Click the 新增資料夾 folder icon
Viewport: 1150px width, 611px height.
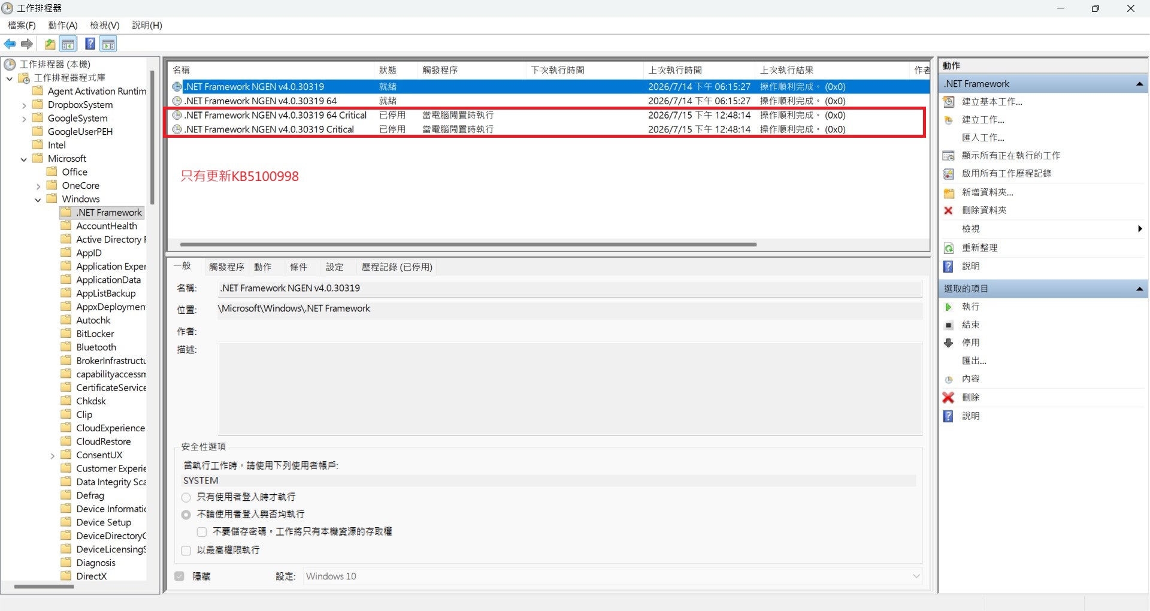point(949,193)
